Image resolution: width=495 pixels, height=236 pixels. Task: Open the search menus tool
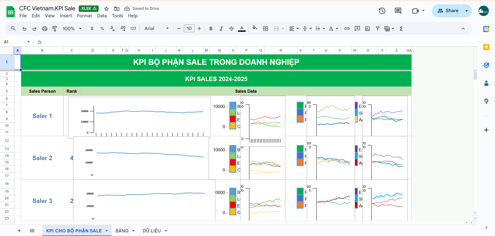[13, 28]
